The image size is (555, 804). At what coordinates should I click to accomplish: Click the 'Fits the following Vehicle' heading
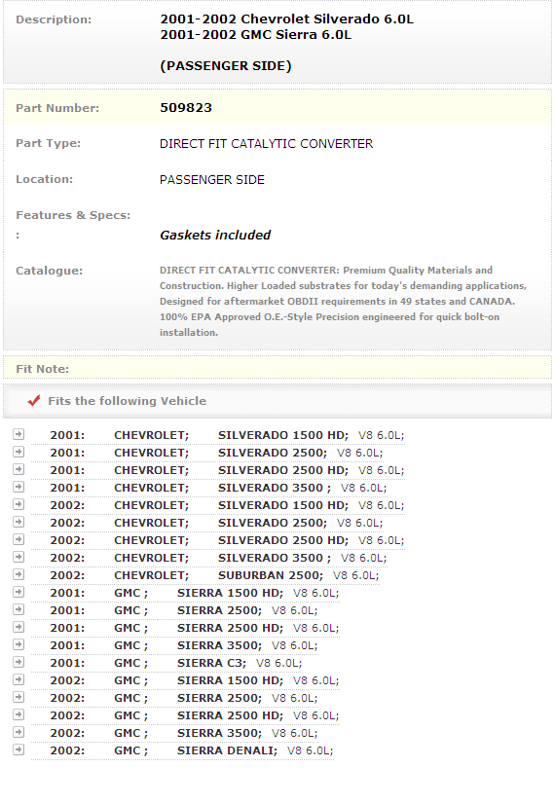(x=128, y=401)
